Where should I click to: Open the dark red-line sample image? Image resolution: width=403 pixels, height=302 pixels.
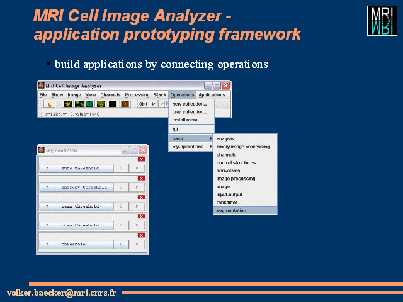pos(113,104)
